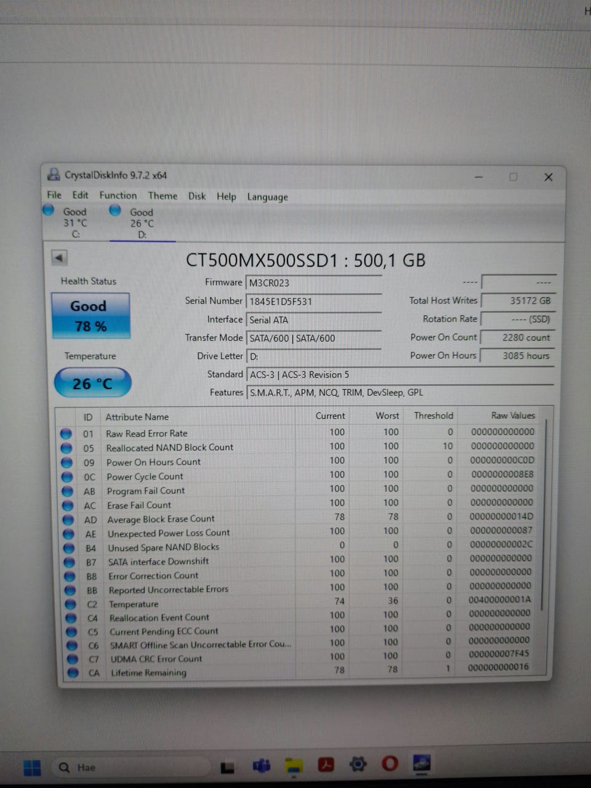Click the Features field with S.M.A.R.T., APM
The height and width of the screenshot is (788, 591).
[x=400, y=392]
